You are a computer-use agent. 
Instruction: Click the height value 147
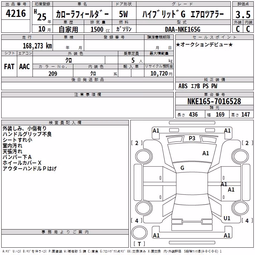(x=245, y=114)
